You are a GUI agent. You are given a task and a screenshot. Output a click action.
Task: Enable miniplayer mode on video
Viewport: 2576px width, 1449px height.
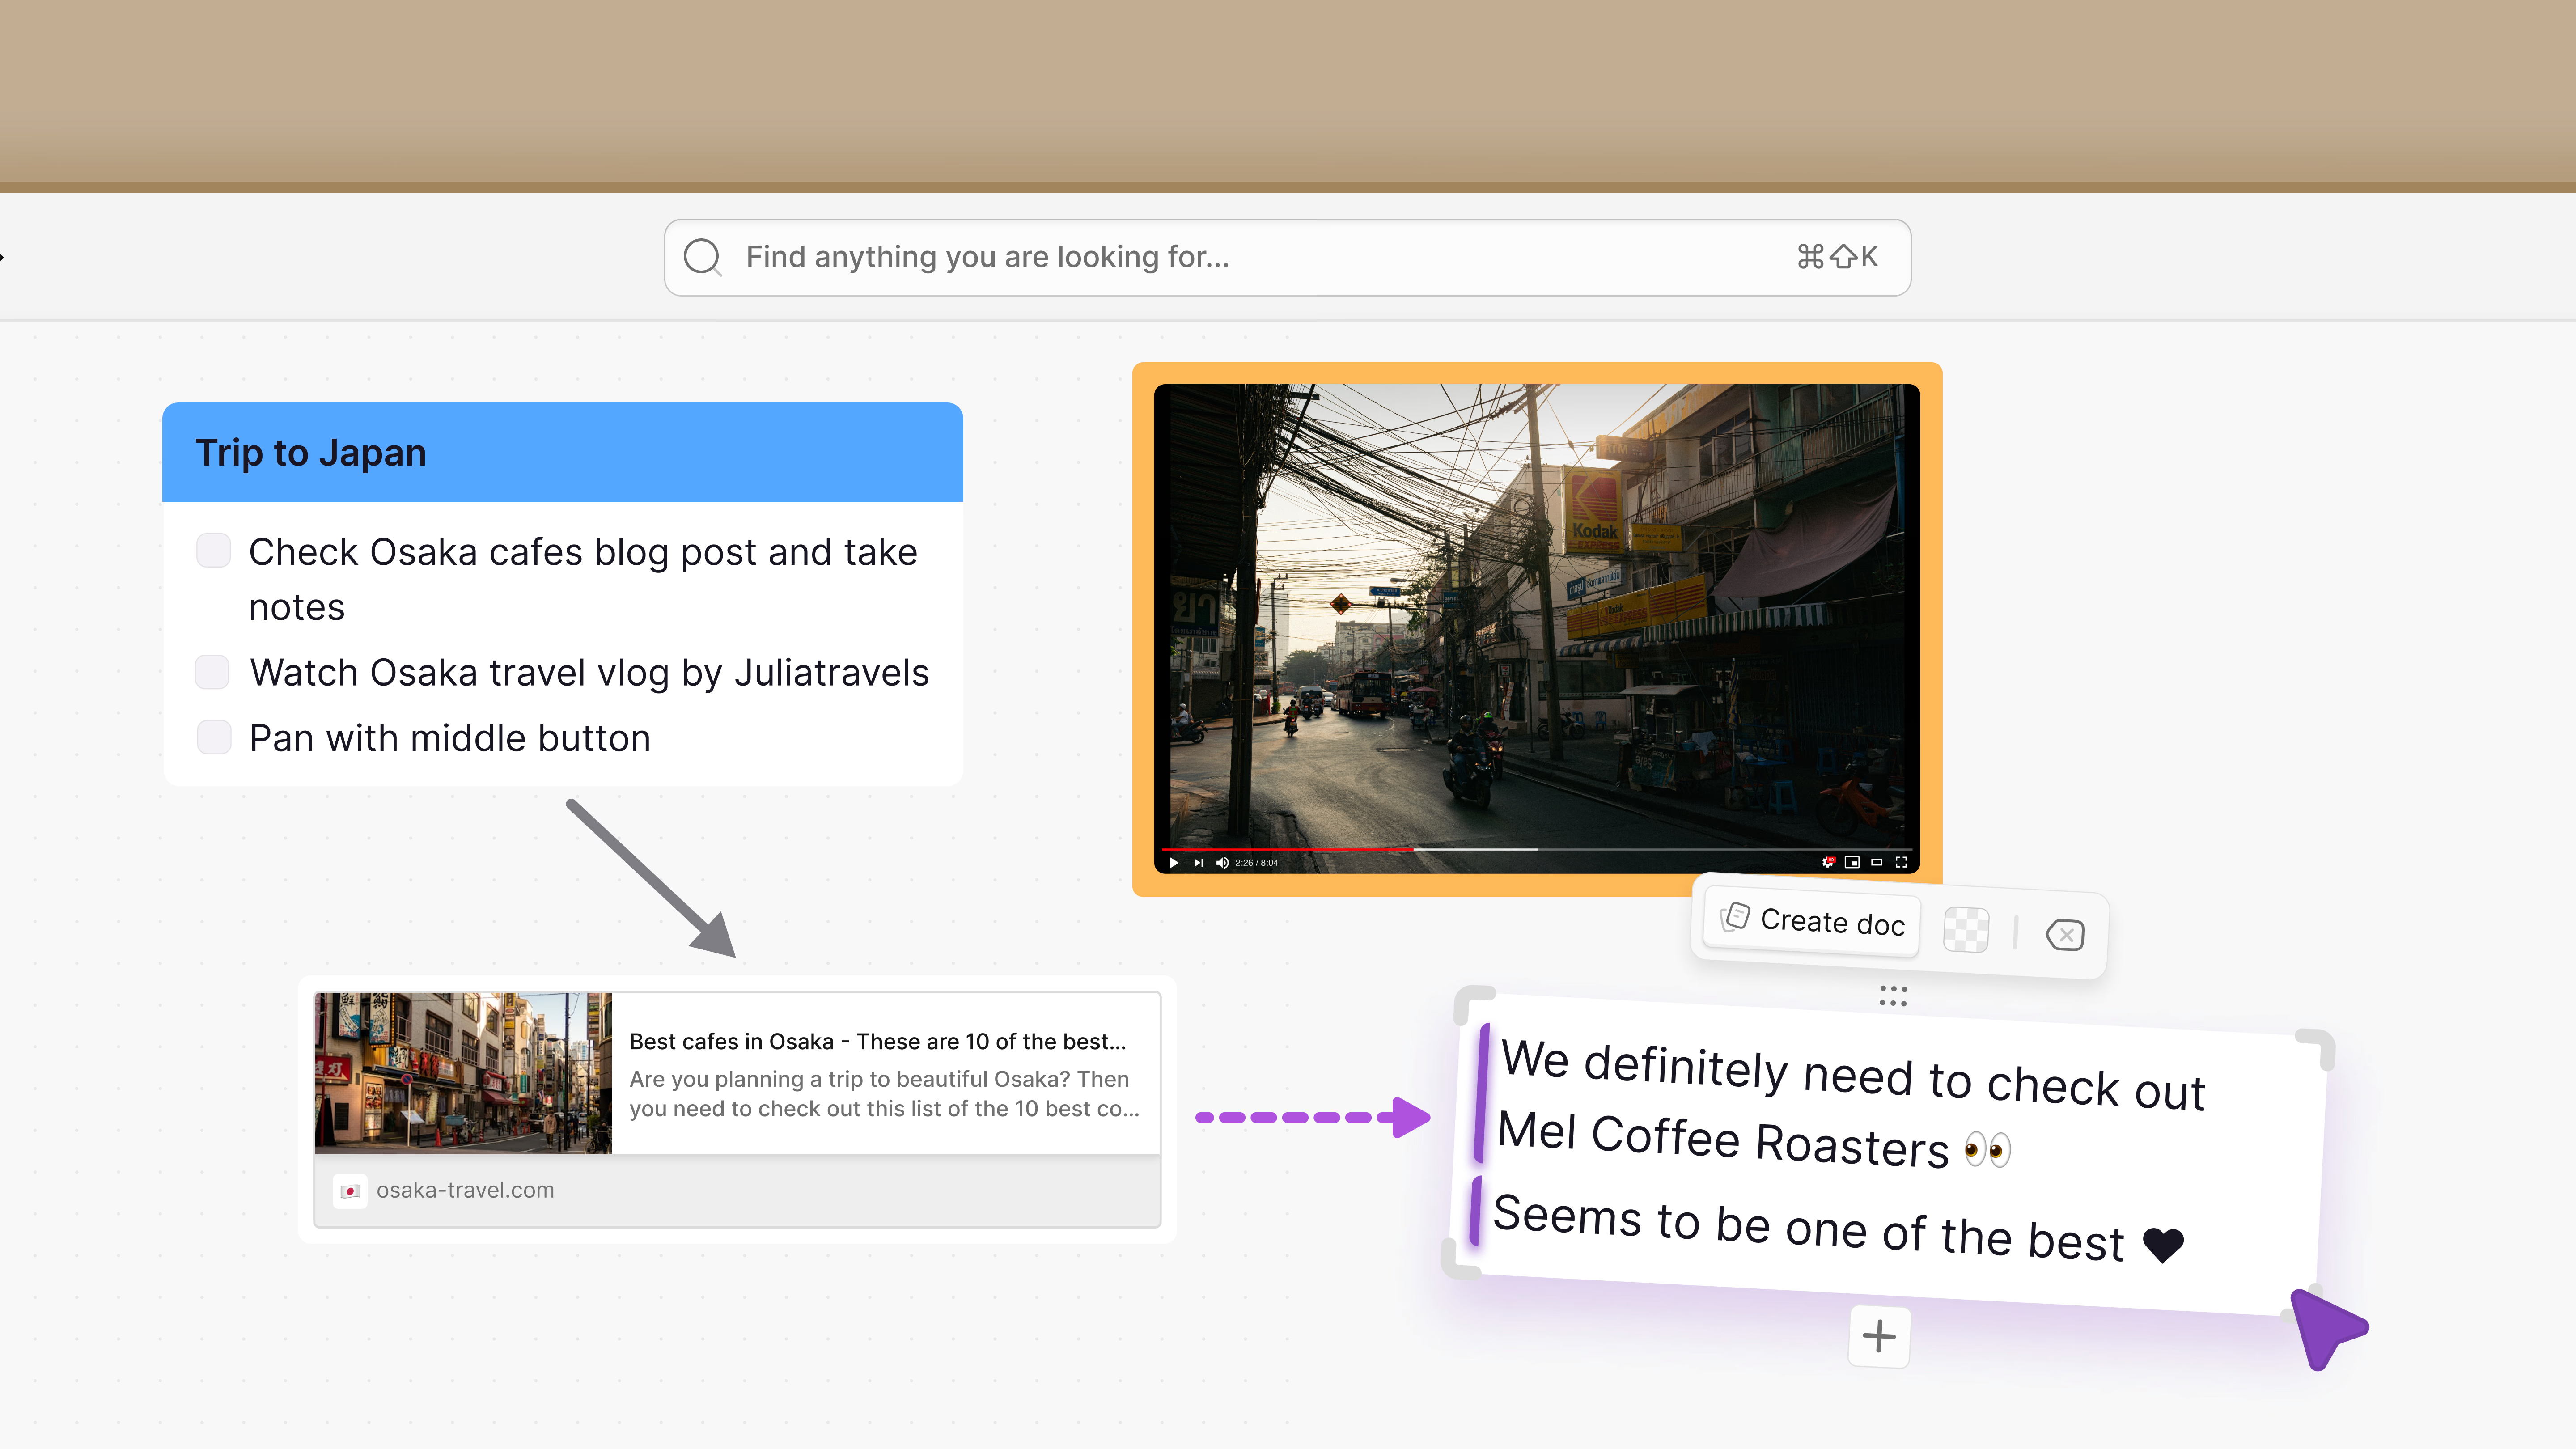(x=1852, y=861)
